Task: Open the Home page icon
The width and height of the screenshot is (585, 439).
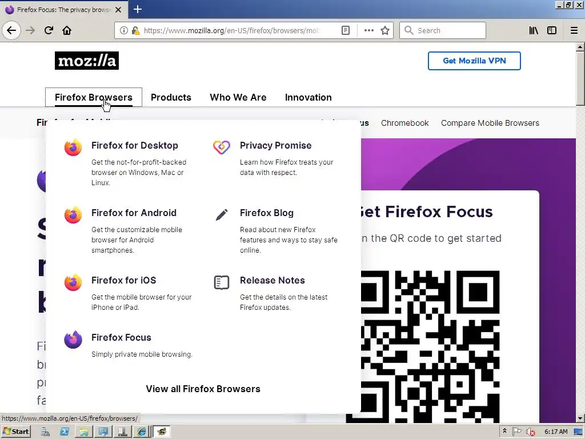Action: (x=67, y=30)
